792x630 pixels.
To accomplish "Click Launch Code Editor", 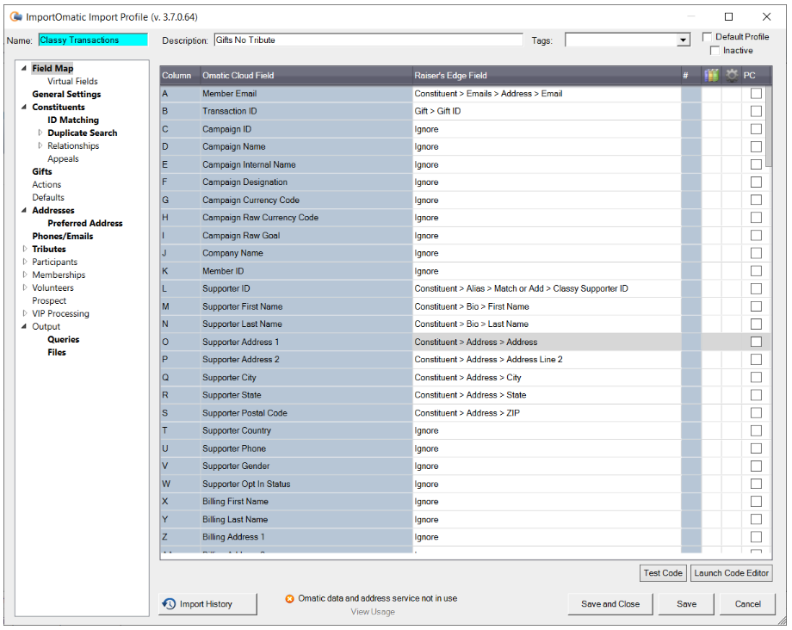I will pyautogui.click(x=731, y=572).
